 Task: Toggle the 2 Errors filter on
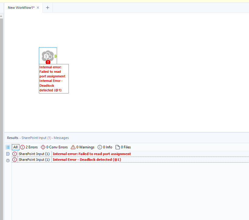pos(29,147)
